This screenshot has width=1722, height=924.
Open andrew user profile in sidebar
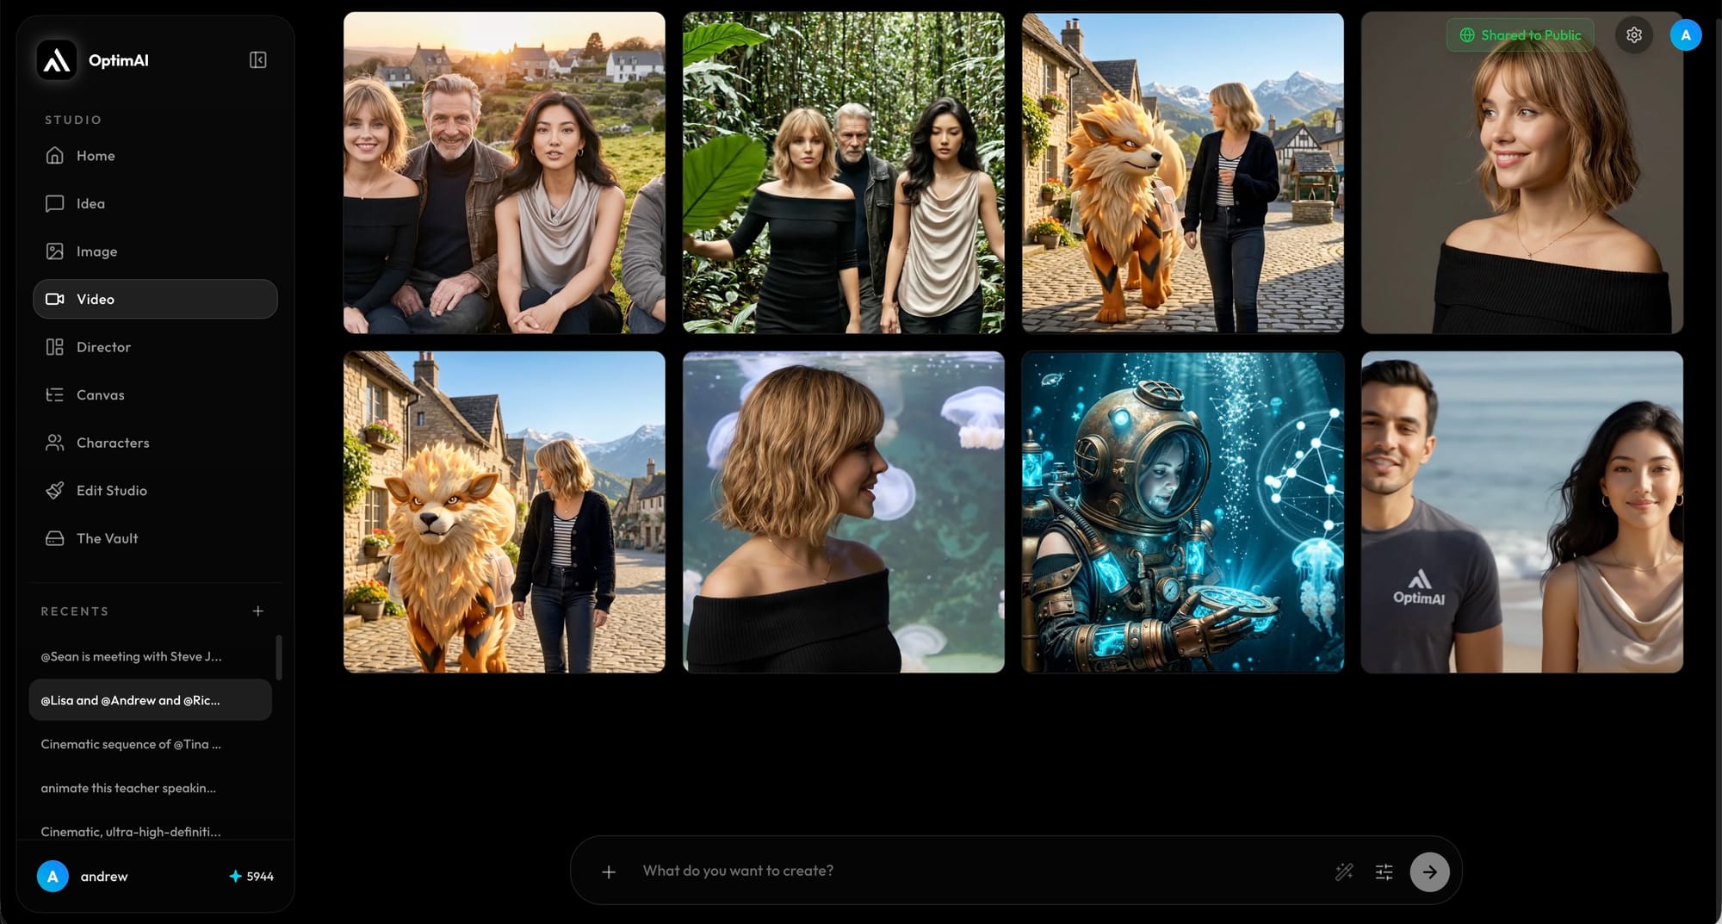[83, 877]
